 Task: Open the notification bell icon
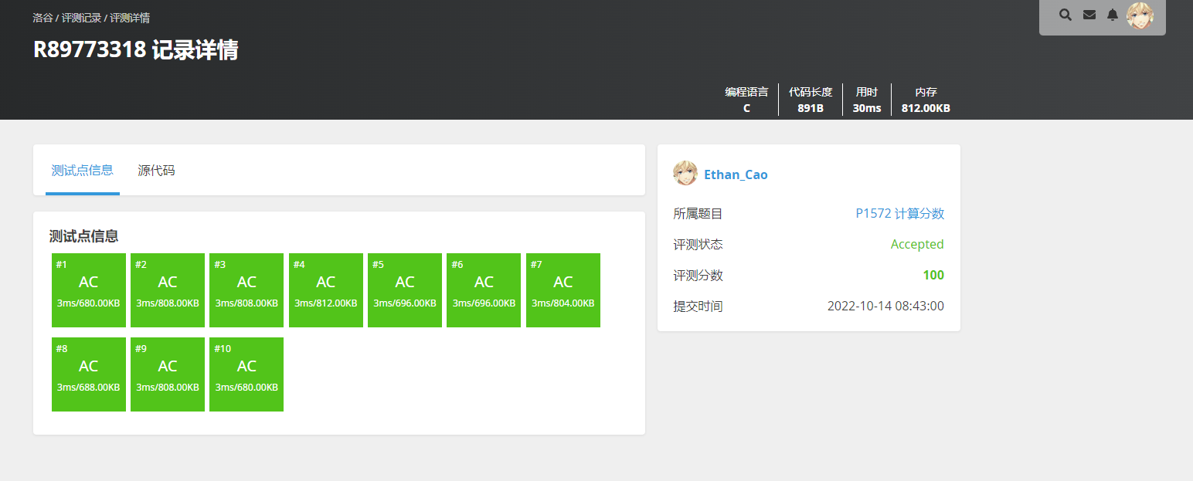click(x=1113, y=15)
